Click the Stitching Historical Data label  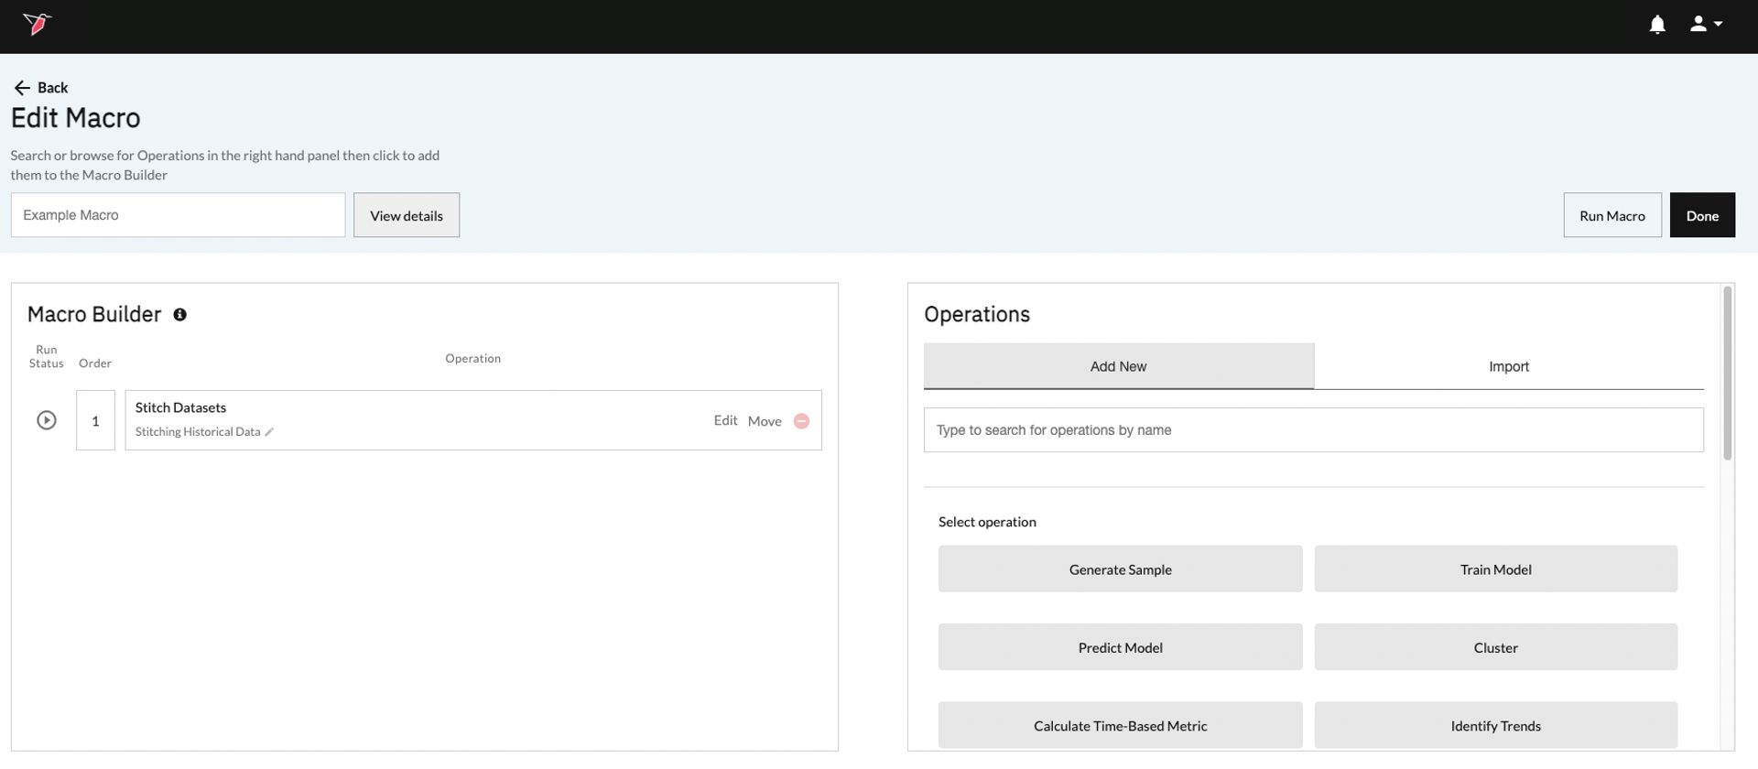pyautogui.click(x=198, y=432)
